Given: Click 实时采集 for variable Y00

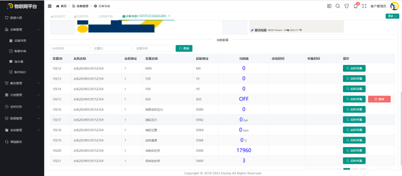Looking at the screenshot, I should [x=354, y=89].
